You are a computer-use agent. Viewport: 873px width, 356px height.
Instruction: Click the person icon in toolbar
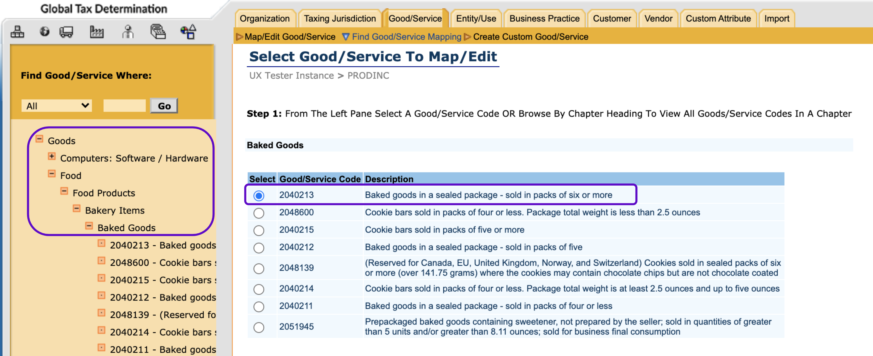pyautogui.click(x=128, y=32)
